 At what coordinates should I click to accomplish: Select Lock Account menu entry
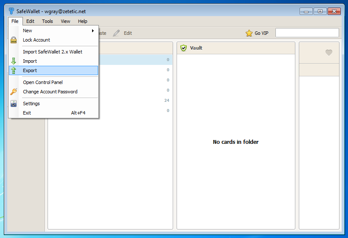pos(53,40)
